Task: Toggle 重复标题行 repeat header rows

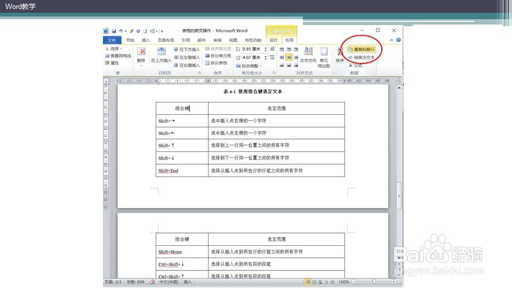Action: (361, 49)
